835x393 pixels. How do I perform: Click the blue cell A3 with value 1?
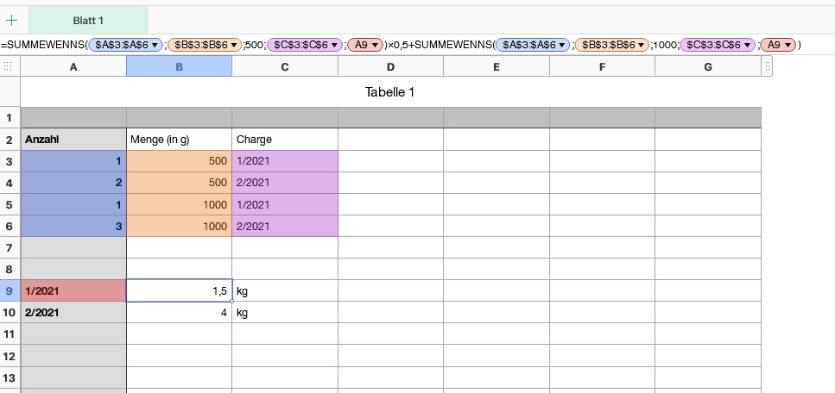(x=73, y=161)
